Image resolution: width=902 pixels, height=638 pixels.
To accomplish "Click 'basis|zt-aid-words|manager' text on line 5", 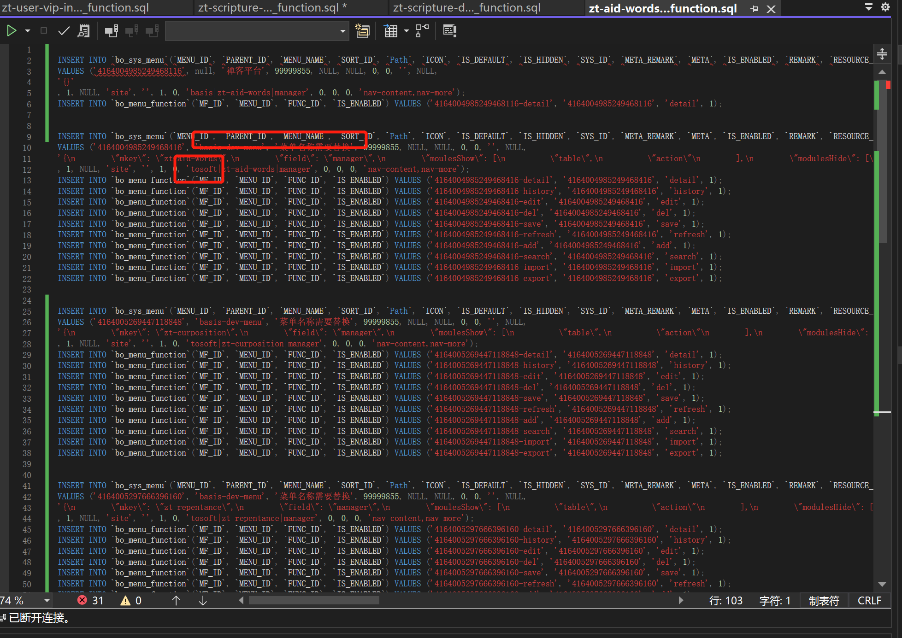I will (x=248, y=93).
